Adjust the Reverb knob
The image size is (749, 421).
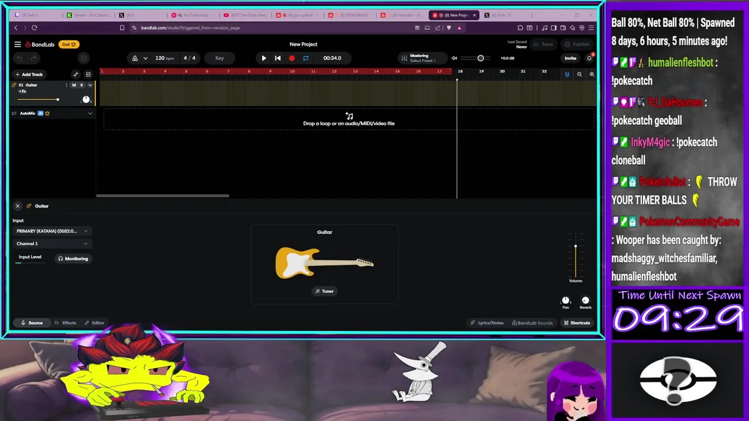coord(585,301)
